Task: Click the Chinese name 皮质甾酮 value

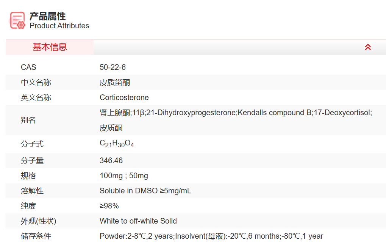Action: (x=115, y=82)
